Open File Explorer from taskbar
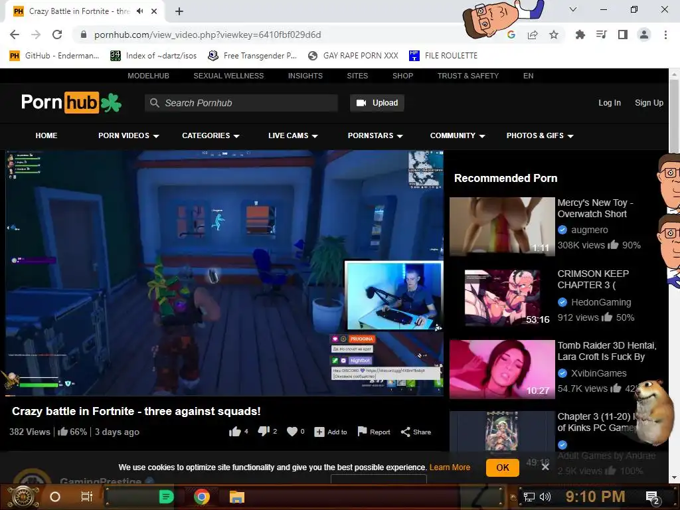Viewport: 680px width, 510px height. [x=237, y=497]
